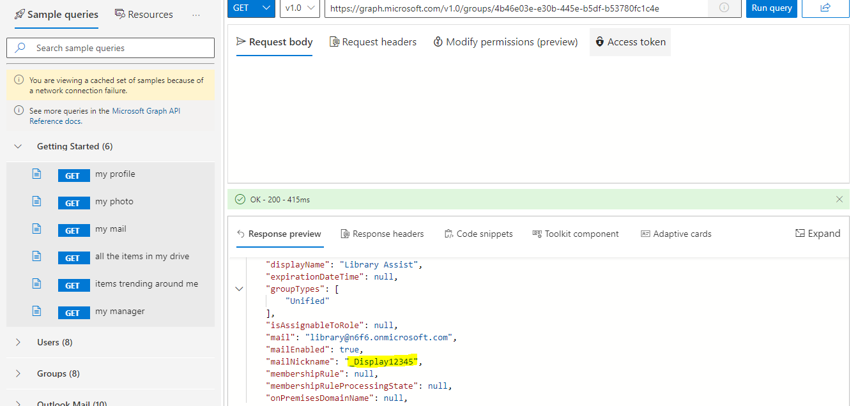This screenshot has width=858, height=406.
Task: Click the "Library Assist" displayName value
Action: click(379, 264)
